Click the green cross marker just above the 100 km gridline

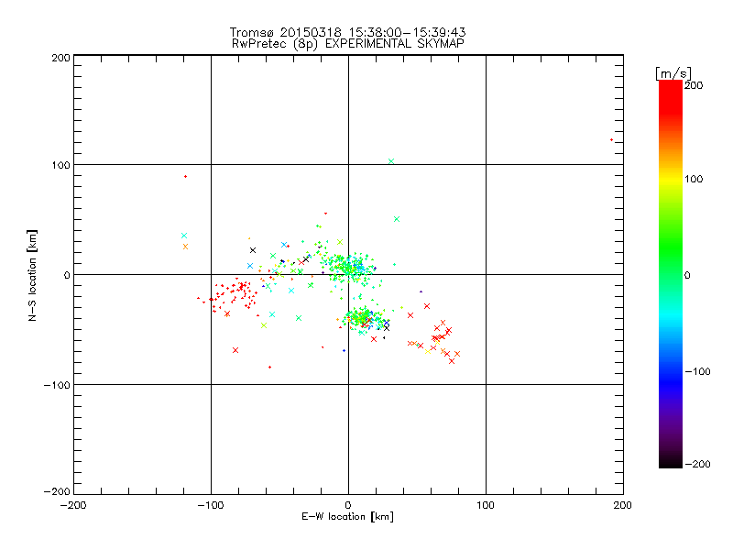click(391, 161)
